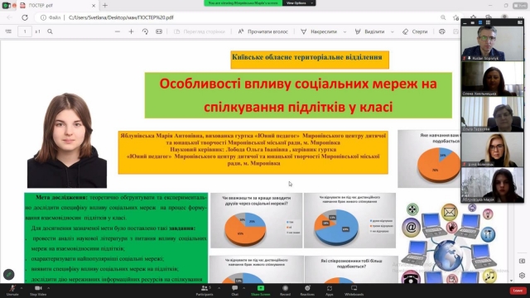Select the Виділити highlight tool
Viewport: 530px width, 298px height.
(x=369, y=31)
